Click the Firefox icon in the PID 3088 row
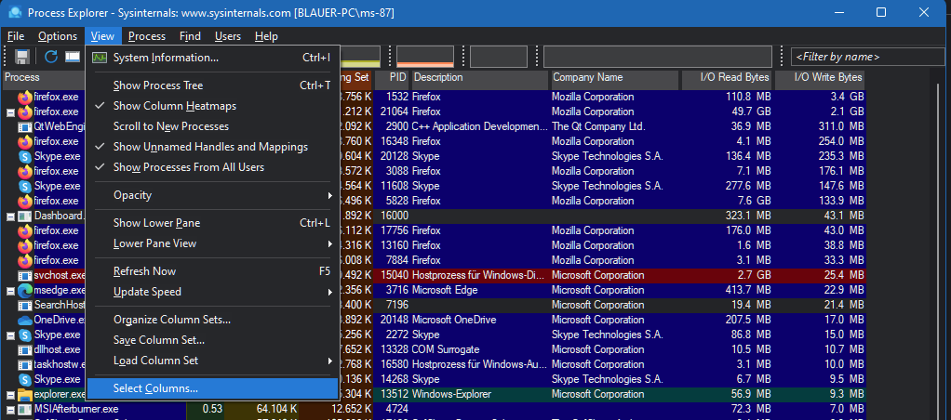 click(x=25, y=172)
